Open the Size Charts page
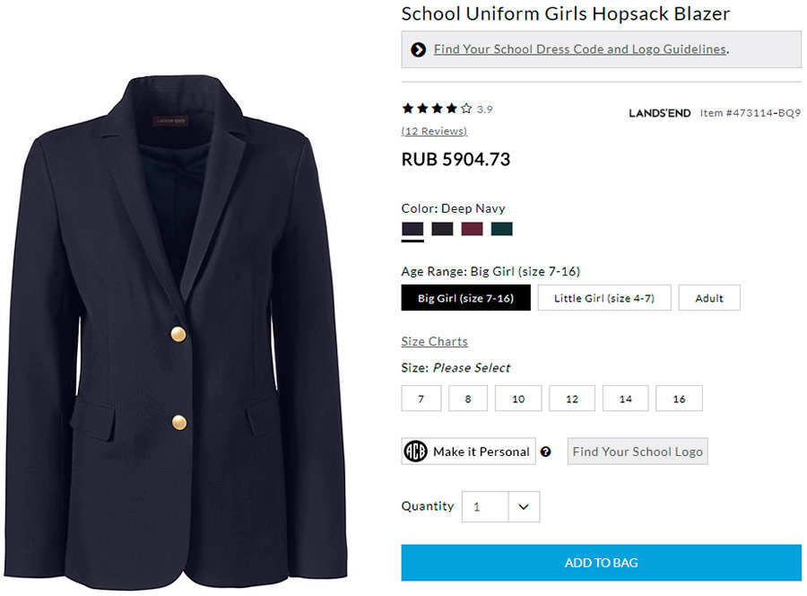807x596 pixels. coord(434,341)
